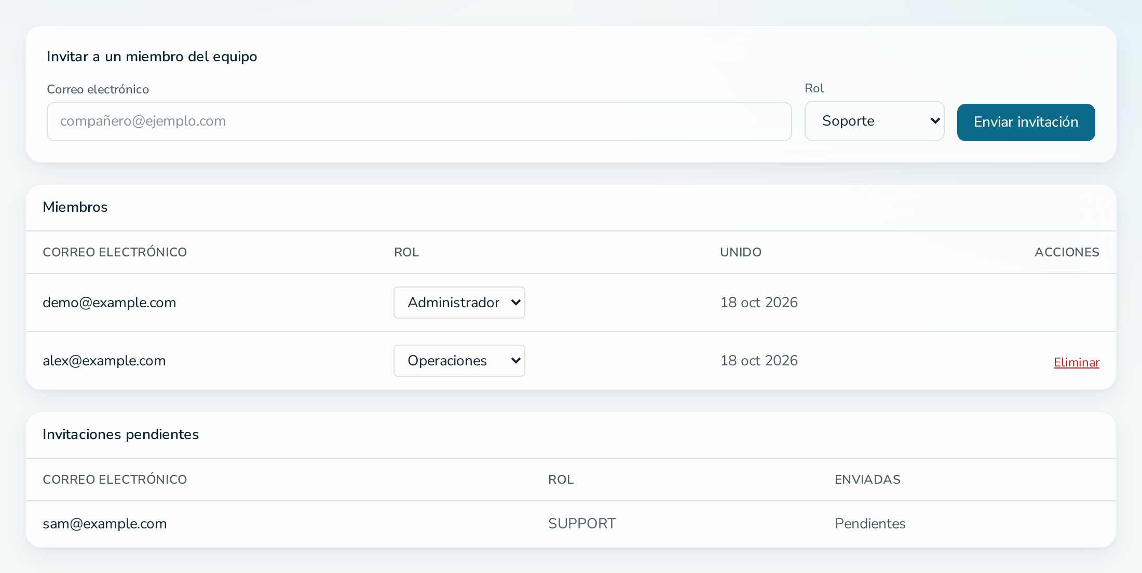
Task: Click the Enviar invitación button
Action: pyautogui.click(x=1026, y=122)
